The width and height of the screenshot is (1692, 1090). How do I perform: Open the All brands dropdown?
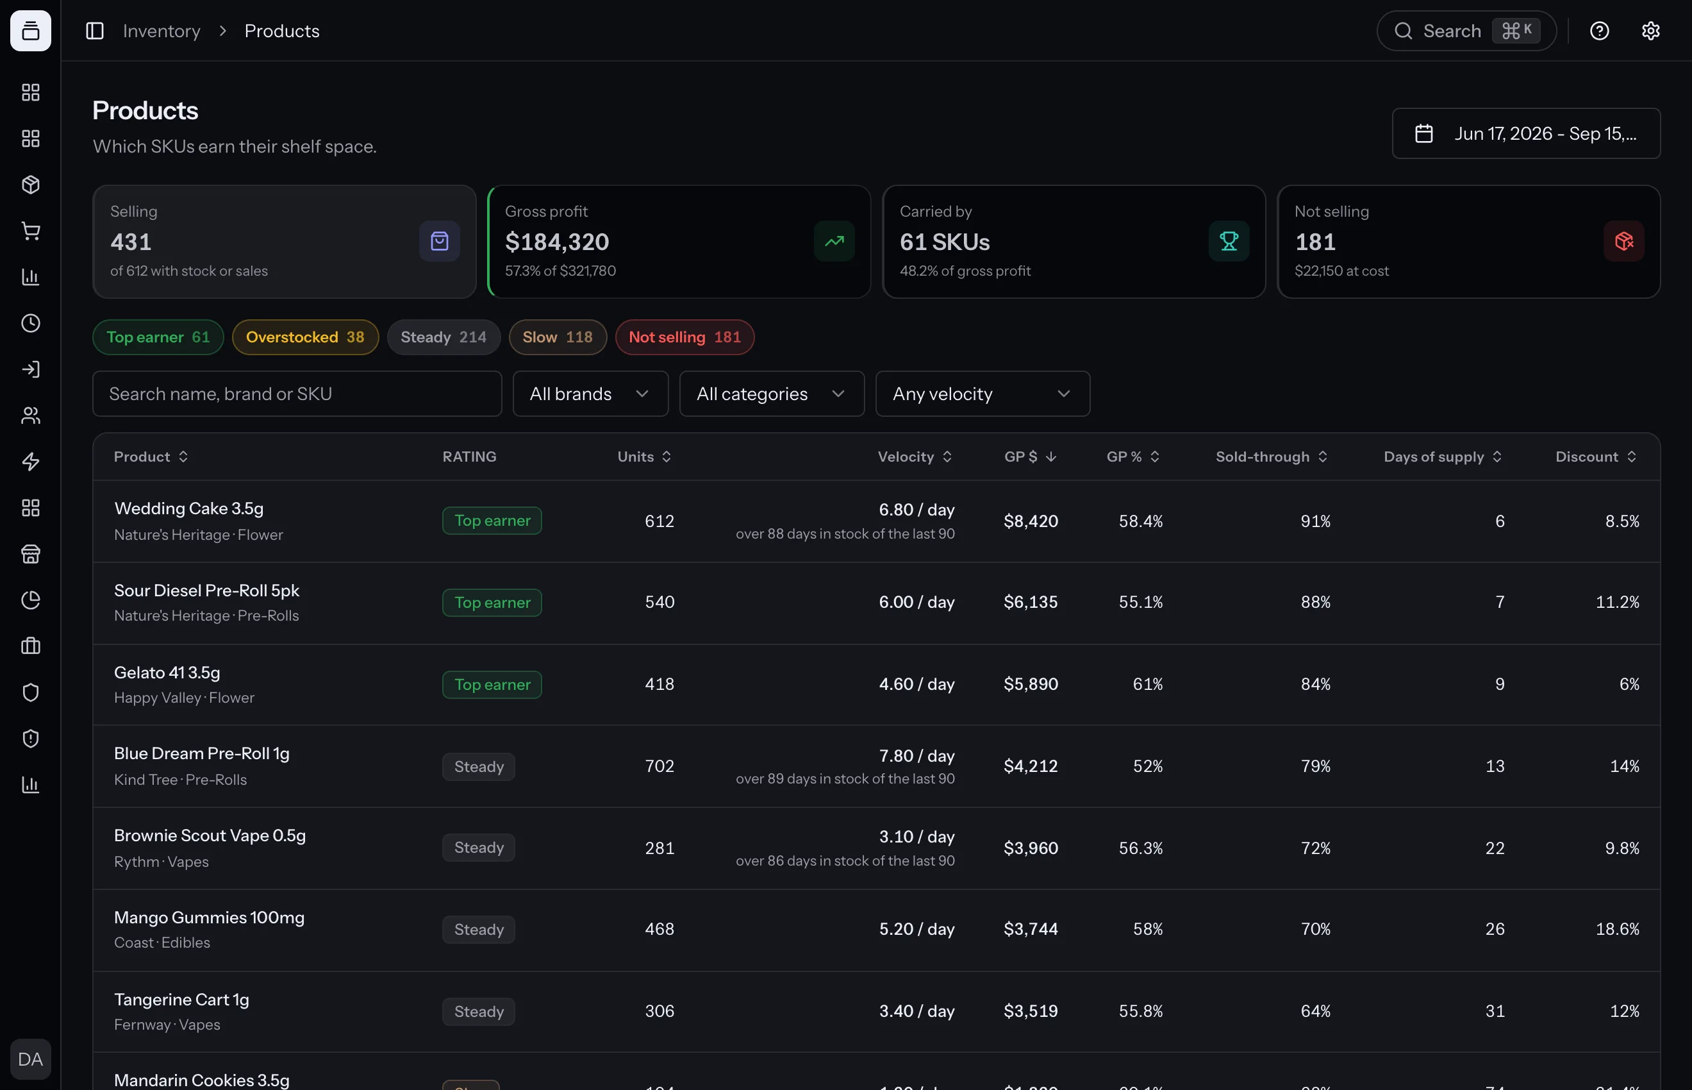click(x=591, y=394)
